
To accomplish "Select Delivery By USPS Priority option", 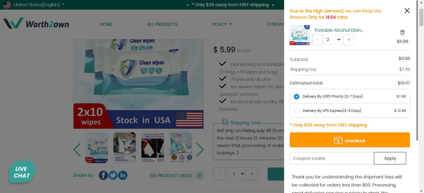I will 297,97.
